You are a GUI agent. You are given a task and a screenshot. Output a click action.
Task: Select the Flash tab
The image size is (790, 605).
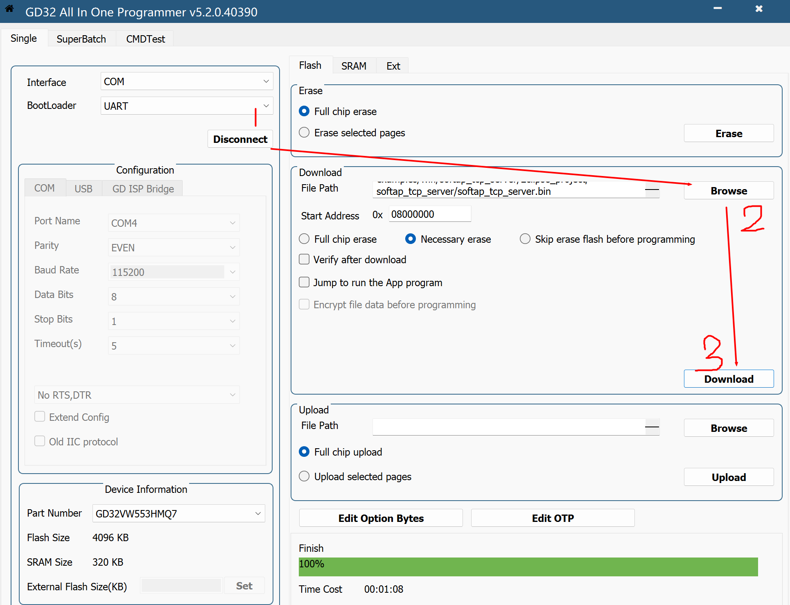coord(310,65)
